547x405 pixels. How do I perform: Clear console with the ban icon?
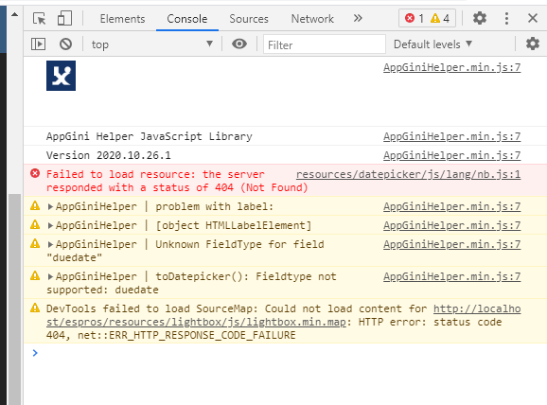pyautogui.click(x=65, y=44)
